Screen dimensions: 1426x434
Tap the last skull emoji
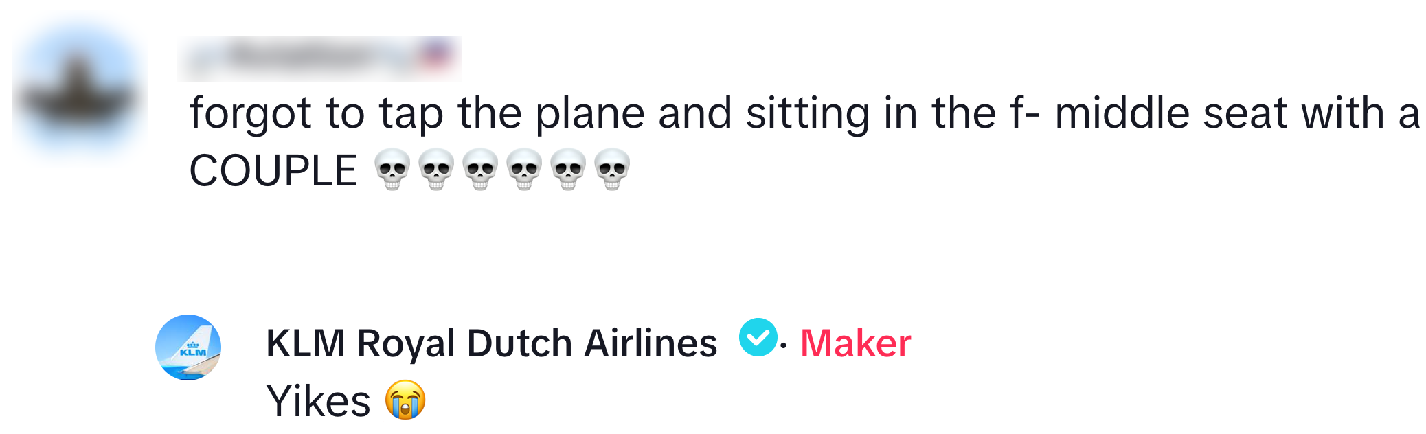click(x=612, y=170)
